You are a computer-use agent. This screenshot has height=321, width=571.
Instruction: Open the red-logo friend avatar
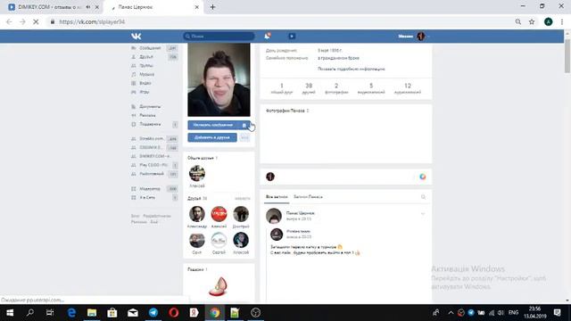click(219, 214)
